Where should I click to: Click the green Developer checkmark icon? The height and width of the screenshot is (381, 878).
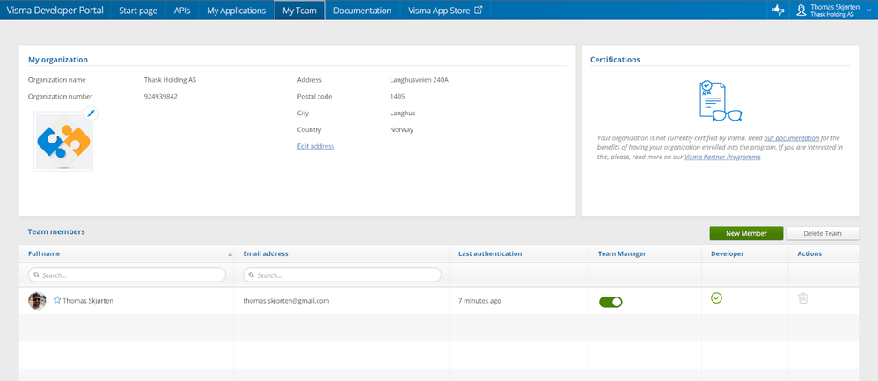coord(716,299)
